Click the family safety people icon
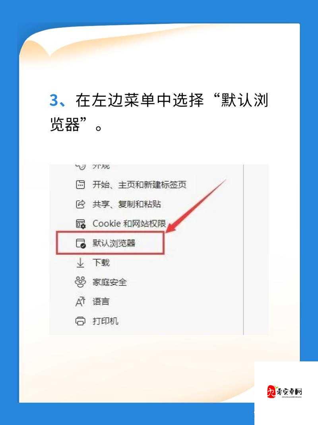The height and width of the screenshot is (425, 318). pos(80,282)
